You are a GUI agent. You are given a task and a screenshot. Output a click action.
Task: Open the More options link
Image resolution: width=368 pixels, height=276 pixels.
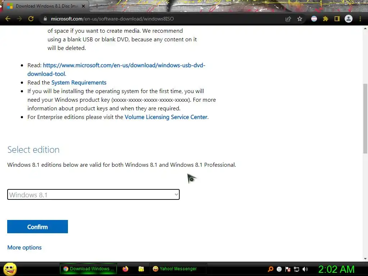pyautogui.click(x=24, y=248)
